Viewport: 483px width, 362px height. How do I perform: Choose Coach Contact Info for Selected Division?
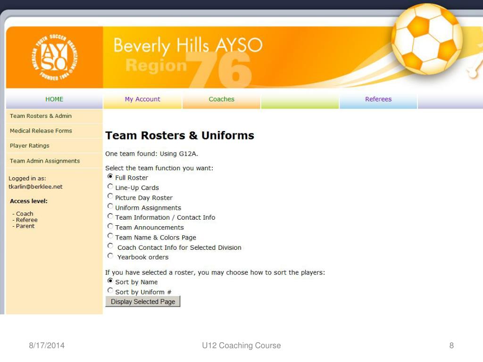(110, 246)
